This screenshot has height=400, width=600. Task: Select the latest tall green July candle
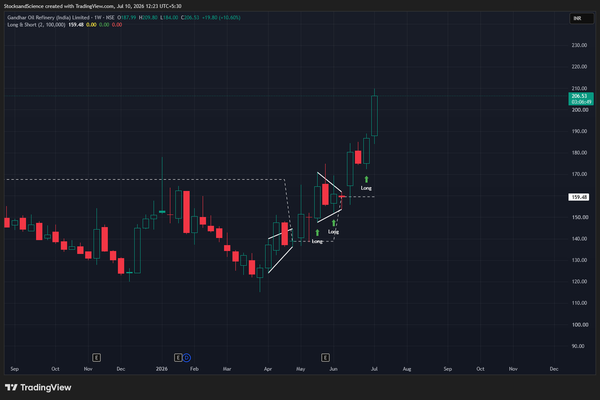tap(374, 115)
